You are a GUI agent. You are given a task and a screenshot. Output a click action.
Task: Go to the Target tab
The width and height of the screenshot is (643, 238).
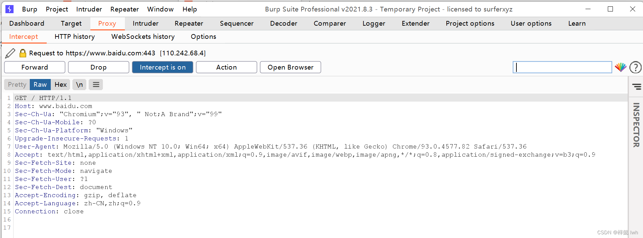71,23
